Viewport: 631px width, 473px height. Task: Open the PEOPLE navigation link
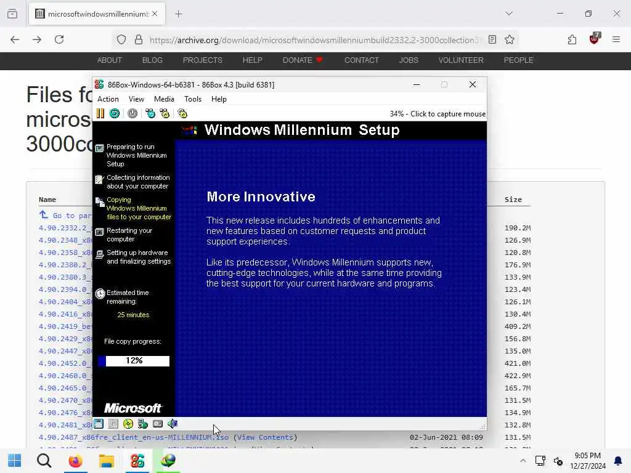click(x=518, y=60)
